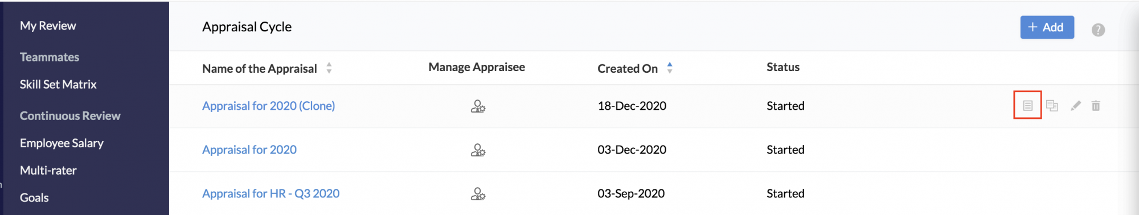Open Manage Appraisee for Appraisal for 2020 (Clone)

[x=478, y=106]
